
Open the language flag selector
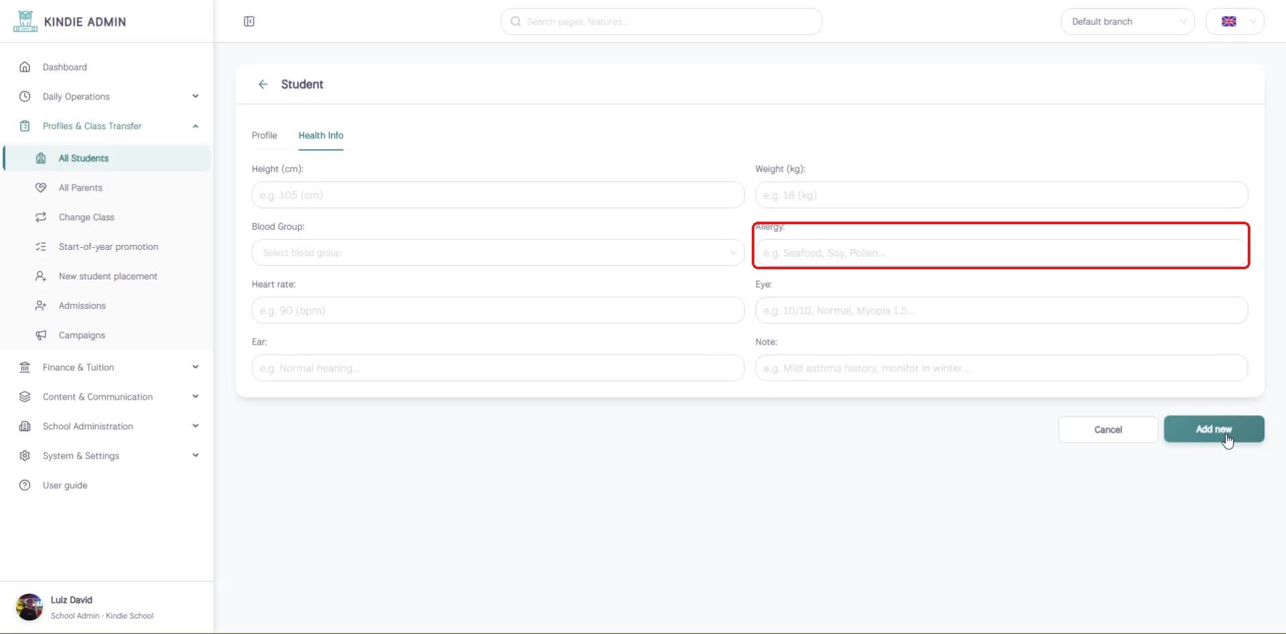[1235, 21]
